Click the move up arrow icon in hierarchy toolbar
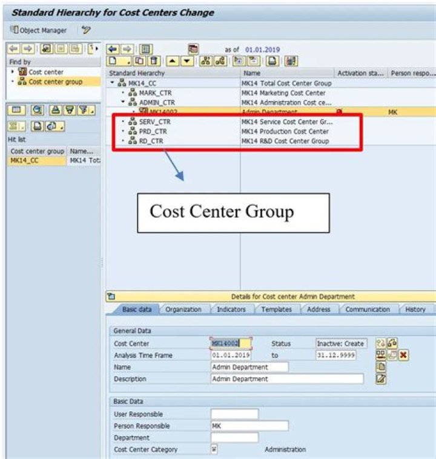The height and width of the screenshot is (459, 436). coord(172,61)
